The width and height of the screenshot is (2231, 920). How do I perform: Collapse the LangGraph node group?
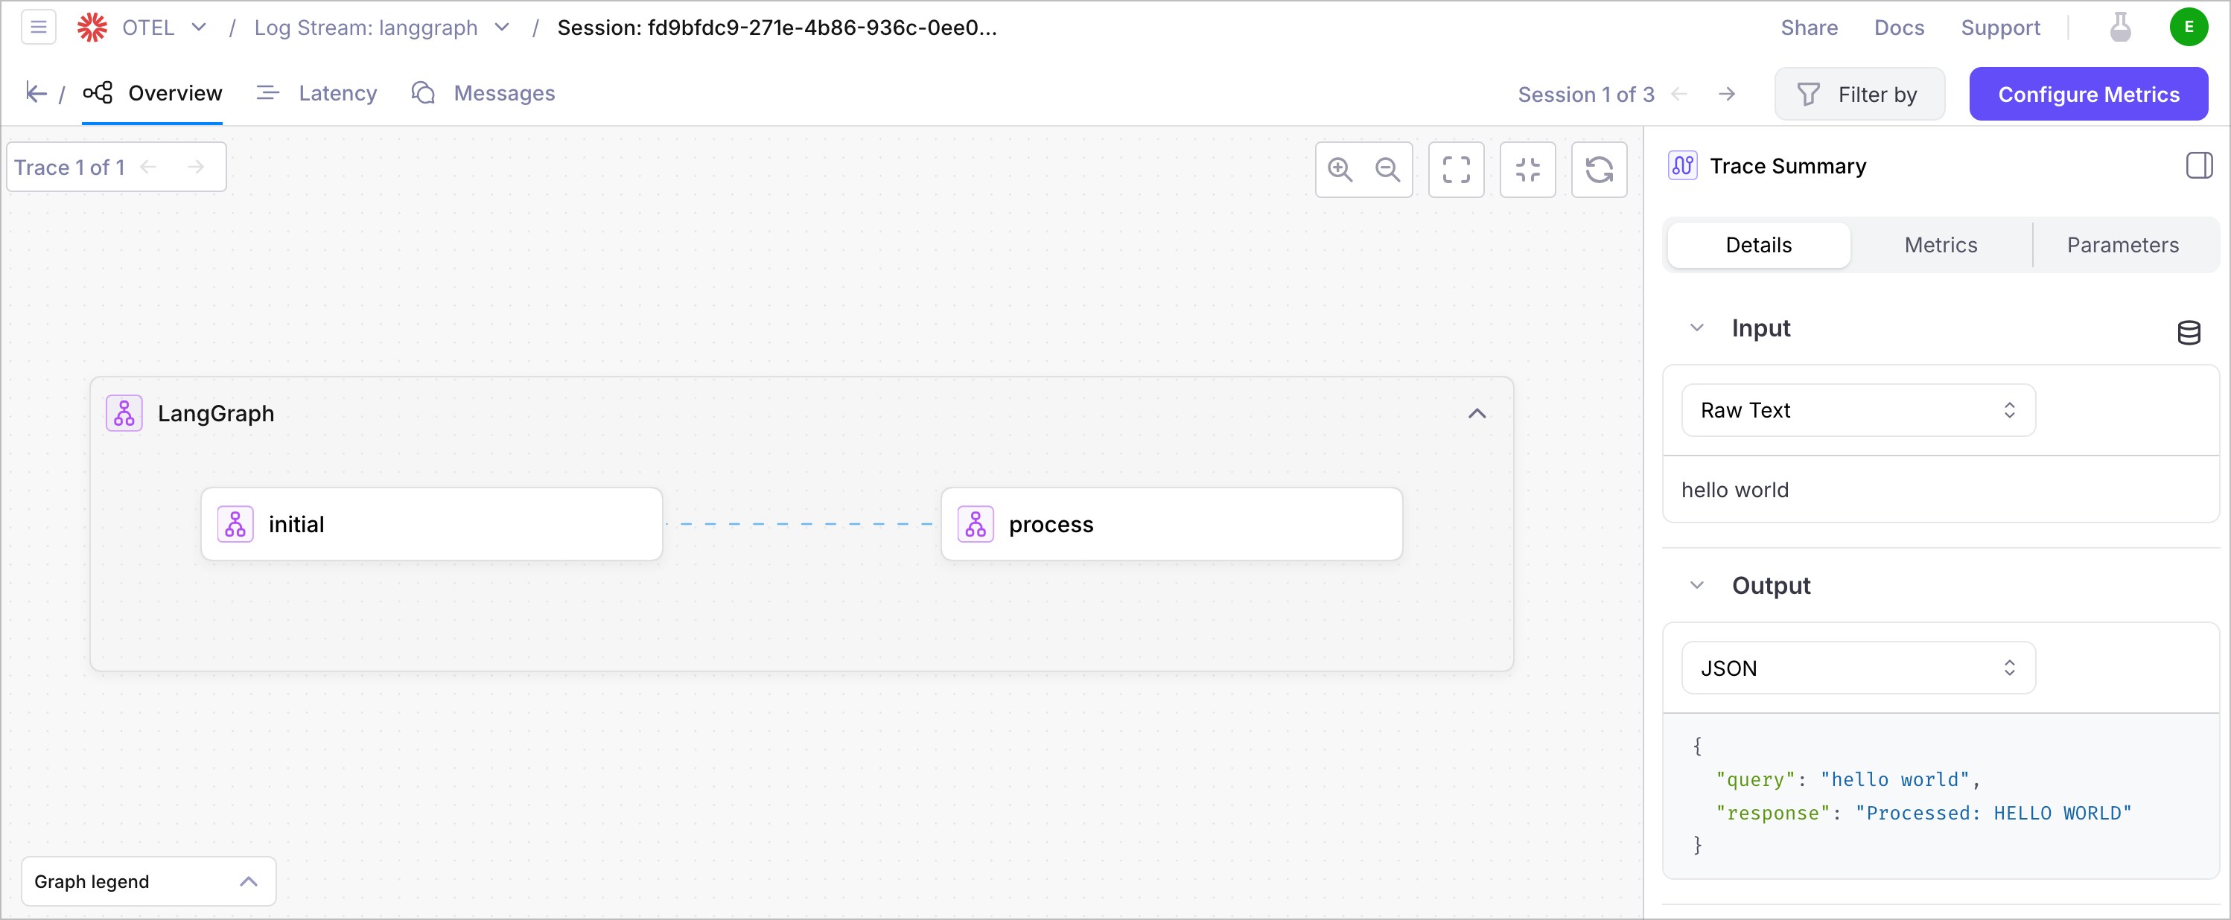tap(1477, 414)
